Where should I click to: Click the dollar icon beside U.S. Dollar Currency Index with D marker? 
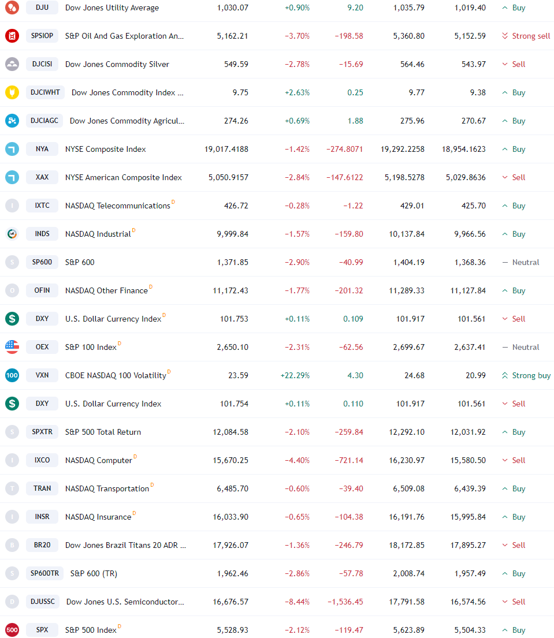click(x=12, y=319)
